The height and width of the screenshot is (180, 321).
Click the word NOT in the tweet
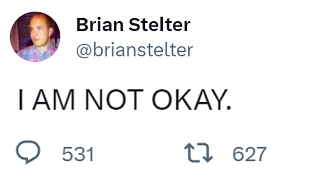[x=114, y=100]
